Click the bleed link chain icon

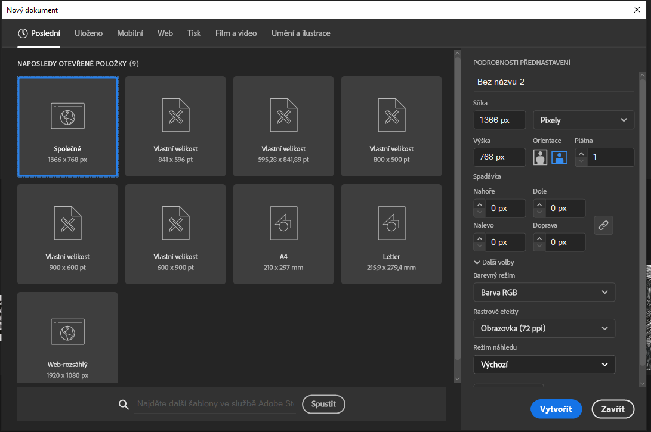click(603, 225)
